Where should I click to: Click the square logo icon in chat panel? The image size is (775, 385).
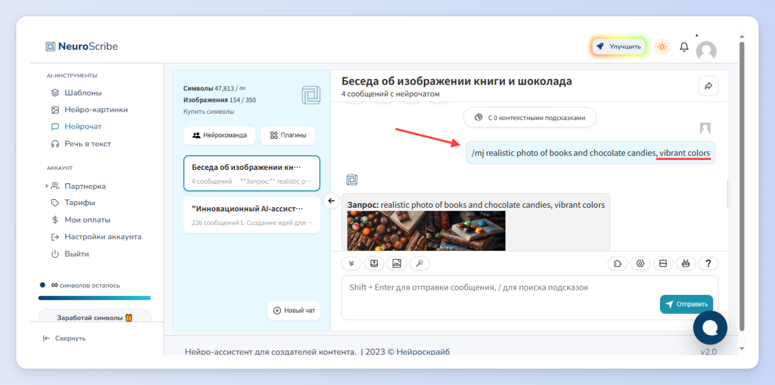[x=311, y=95]
